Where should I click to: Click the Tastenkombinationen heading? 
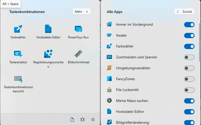pyautogui.click(x=27, y=12)
